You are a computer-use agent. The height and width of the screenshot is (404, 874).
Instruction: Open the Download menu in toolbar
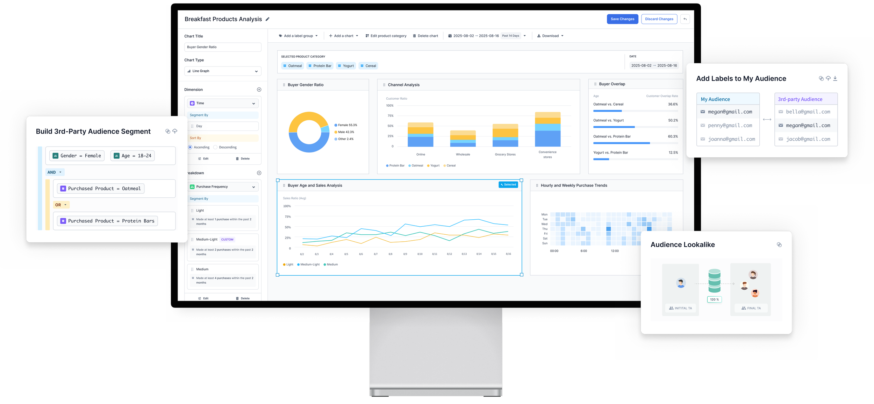click(550, 36)
